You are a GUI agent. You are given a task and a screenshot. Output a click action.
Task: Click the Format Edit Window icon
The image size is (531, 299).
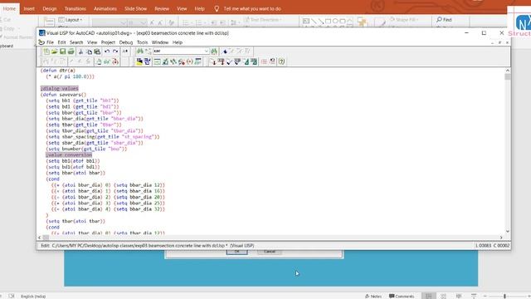click(x=246, y=61)
